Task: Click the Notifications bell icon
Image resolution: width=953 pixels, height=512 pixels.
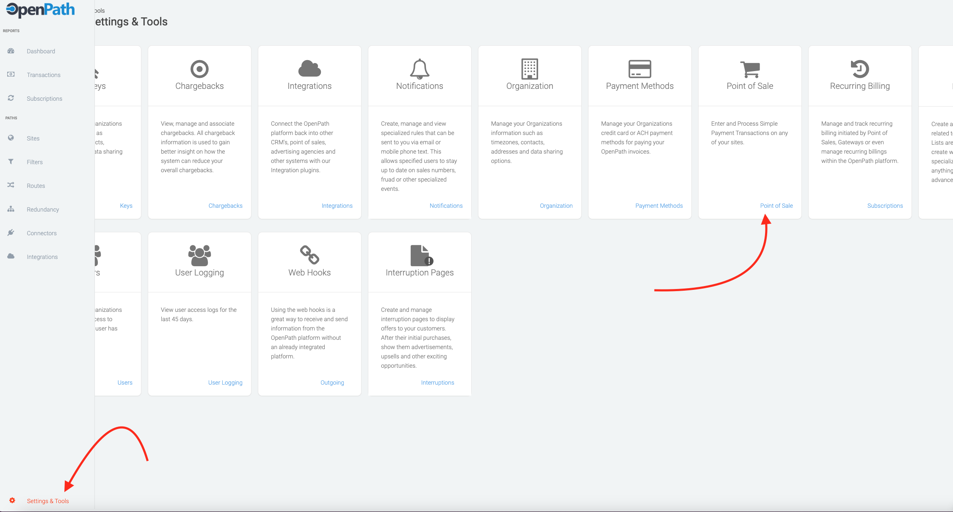Action: (420, 69)
